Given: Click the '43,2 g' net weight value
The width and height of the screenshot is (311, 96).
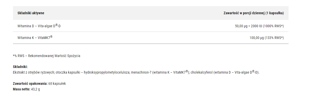Looking at the screenshot, I should tap(35, 89).
